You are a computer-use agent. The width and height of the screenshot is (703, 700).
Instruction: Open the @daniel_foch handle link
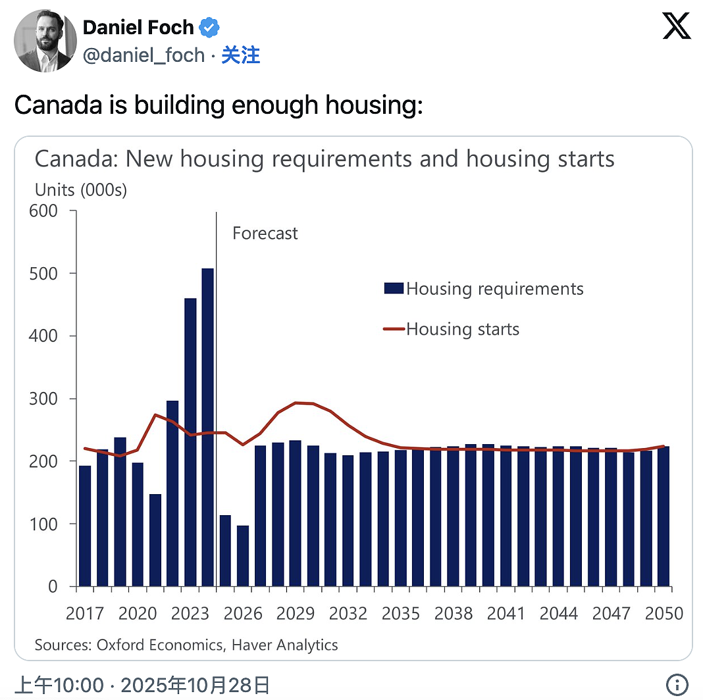pyautogui.click(x=144, y=55)
